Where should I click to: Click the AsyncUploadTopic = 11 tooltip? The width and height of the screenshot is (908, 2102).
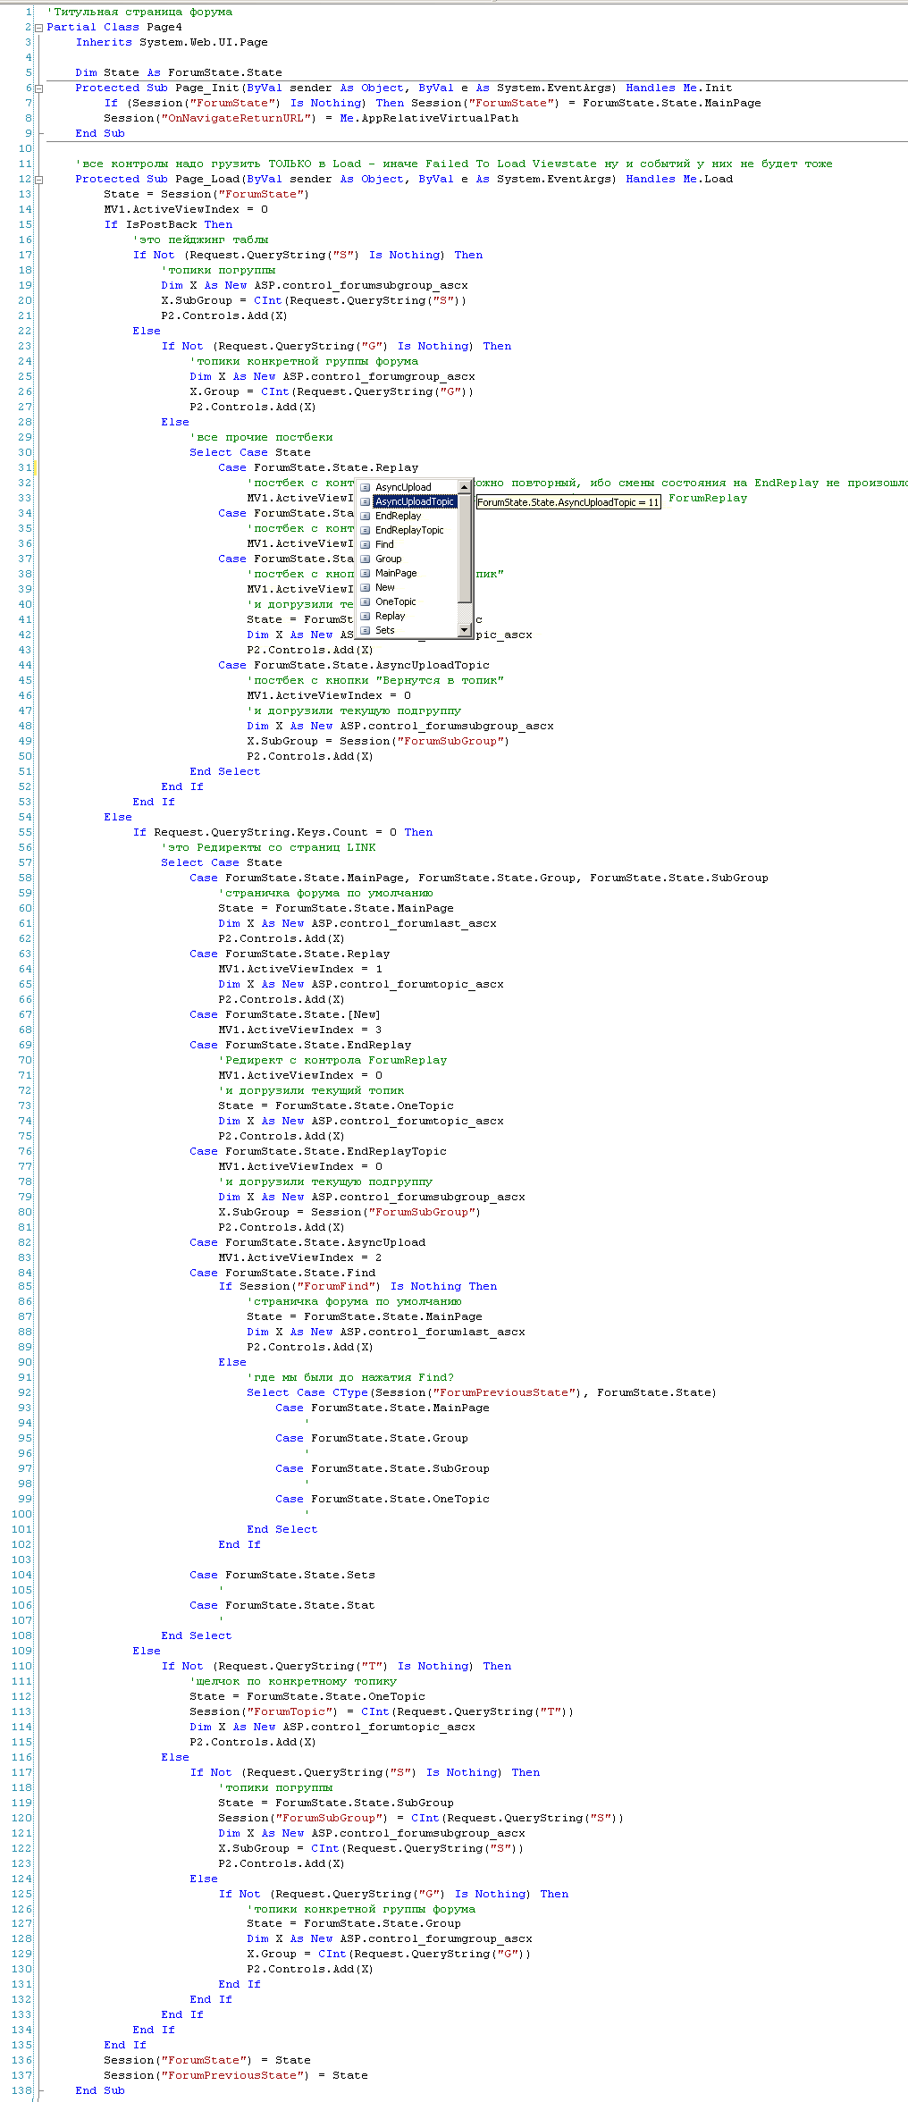[568, 502]
